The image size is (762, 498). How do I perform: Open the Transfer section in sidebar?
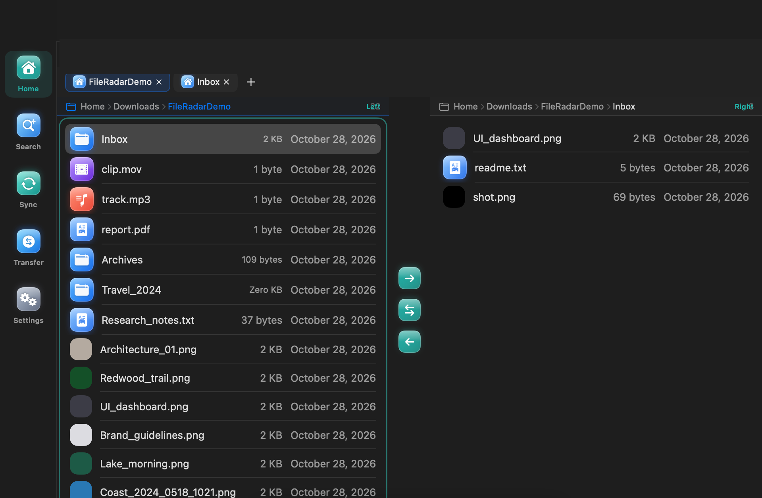(x=28, y=248)
